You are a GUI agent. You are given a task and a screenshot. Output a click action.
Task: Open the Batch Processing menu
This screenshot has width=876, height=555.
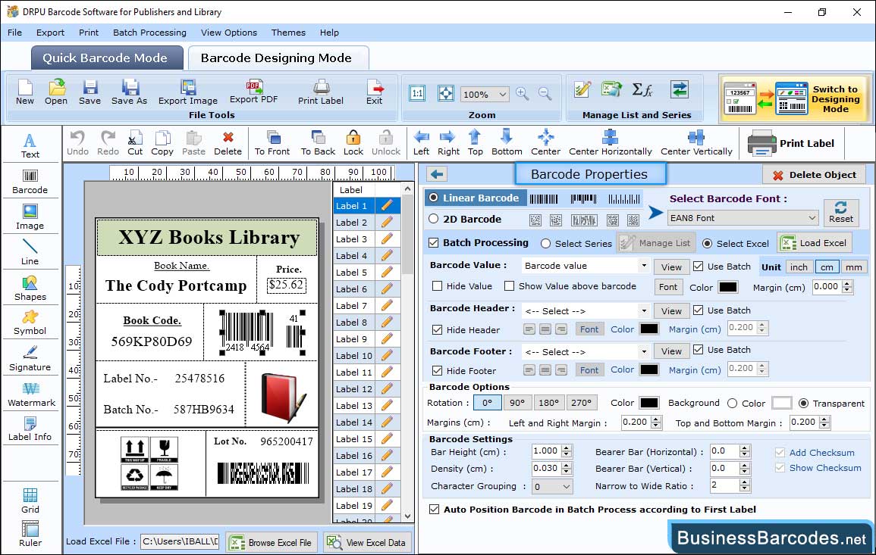point(149,33)
